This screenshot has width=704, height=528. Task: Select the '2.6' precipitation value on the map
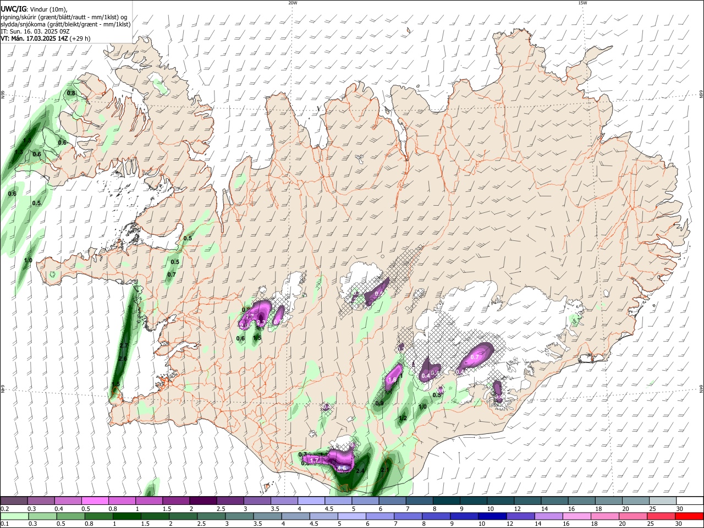(x=122, y=359)
